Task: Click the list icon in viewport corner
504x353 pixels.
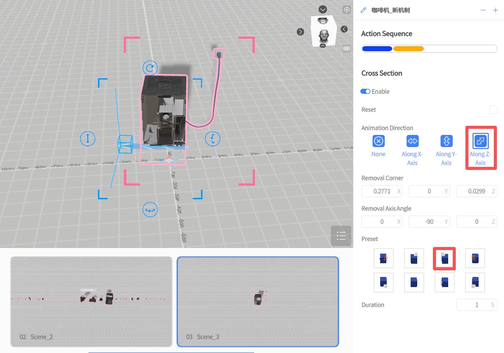Action: [x=341, y=236]
